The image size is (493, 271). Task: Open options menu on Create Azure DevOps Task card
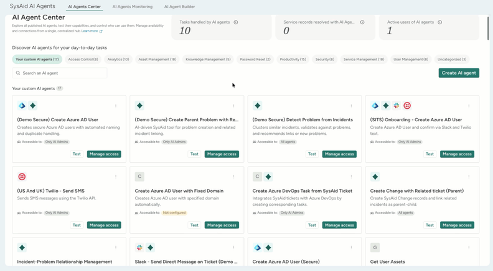(351, 177)
